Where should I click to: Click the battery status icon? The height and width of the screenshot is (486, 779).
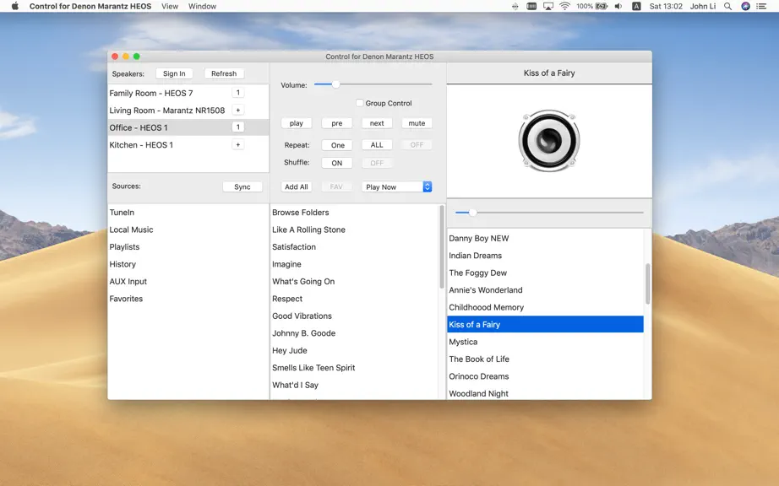tap(602, 6)
